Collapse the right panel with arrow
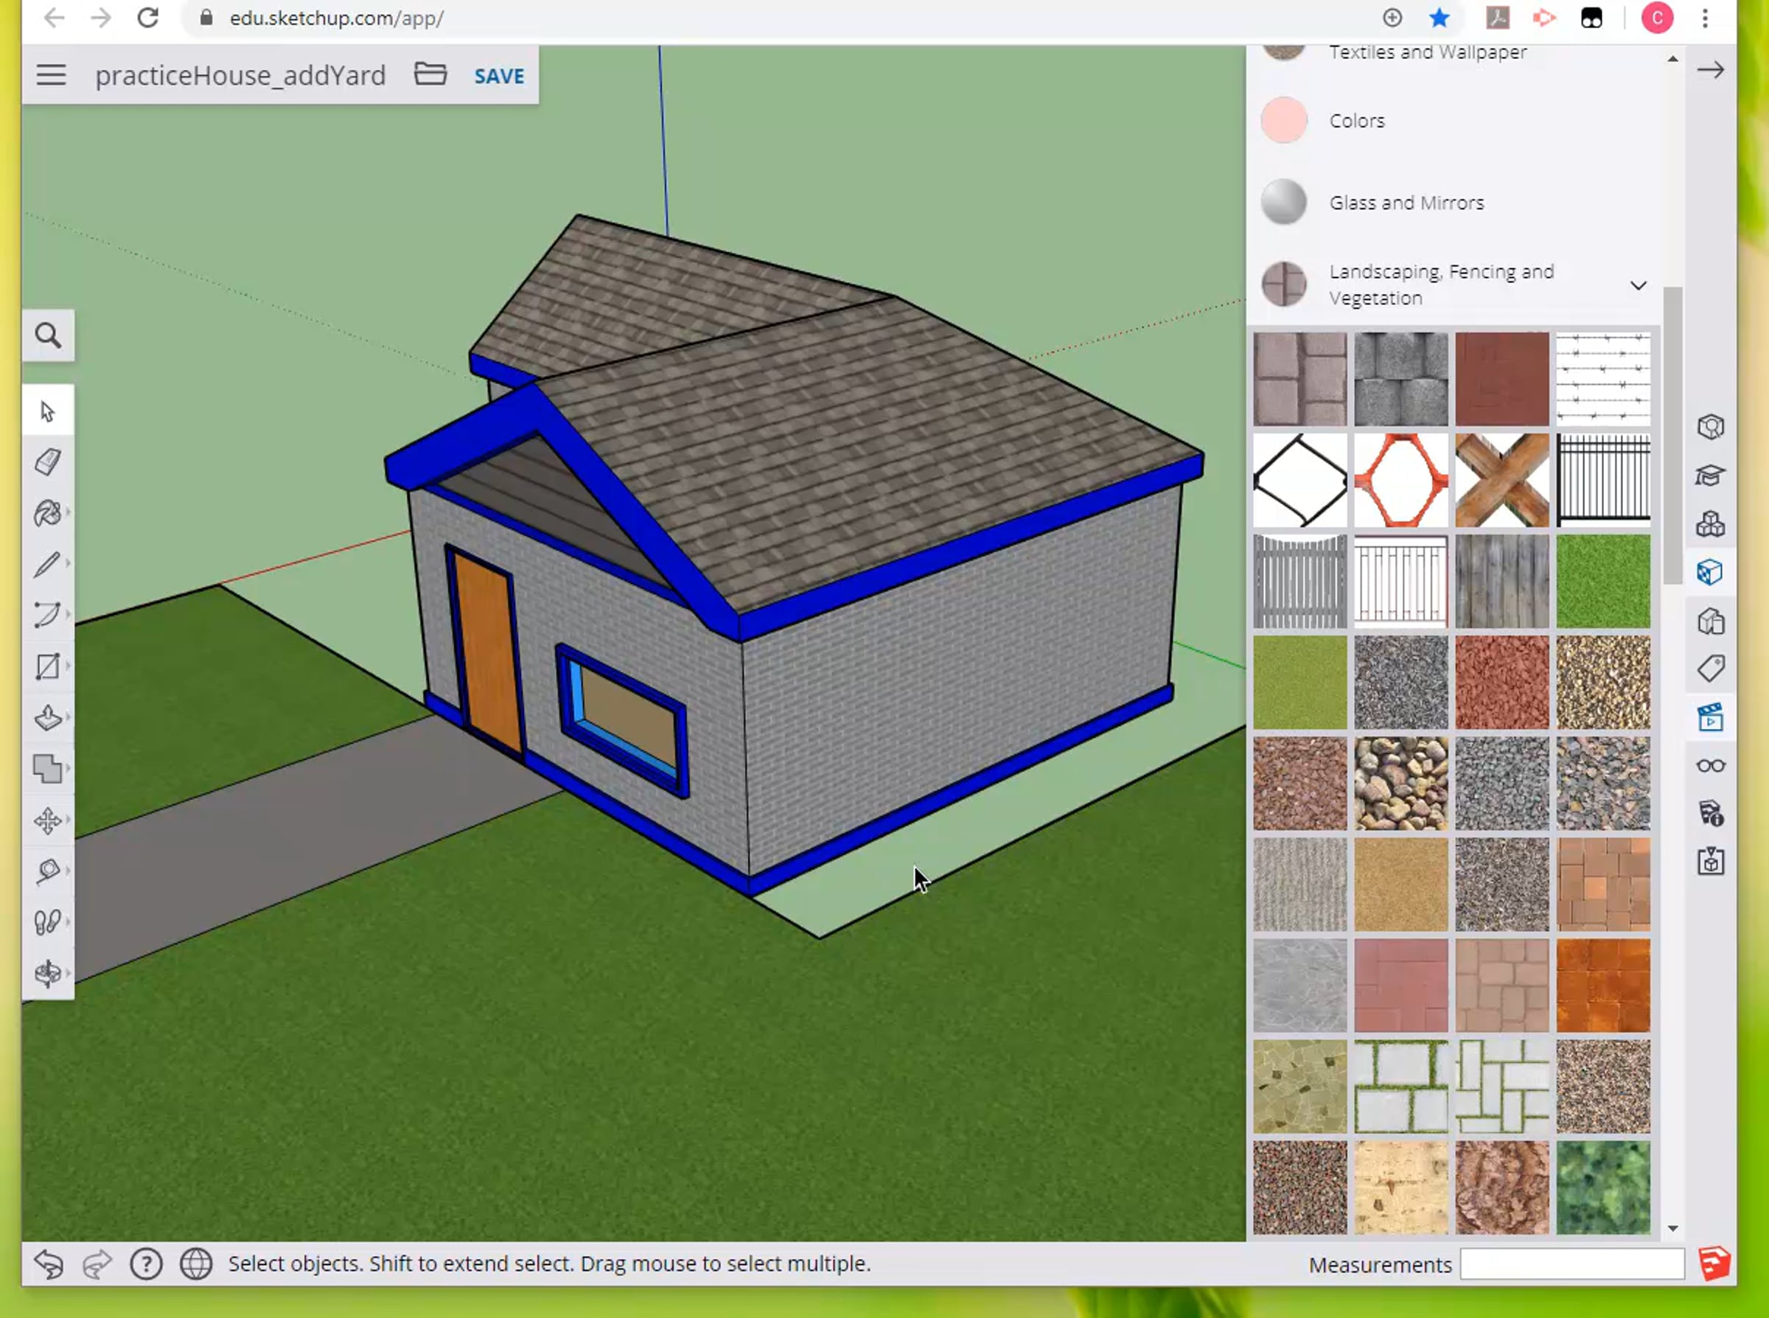The image size is (1769, 1318). pos(1710,70)
